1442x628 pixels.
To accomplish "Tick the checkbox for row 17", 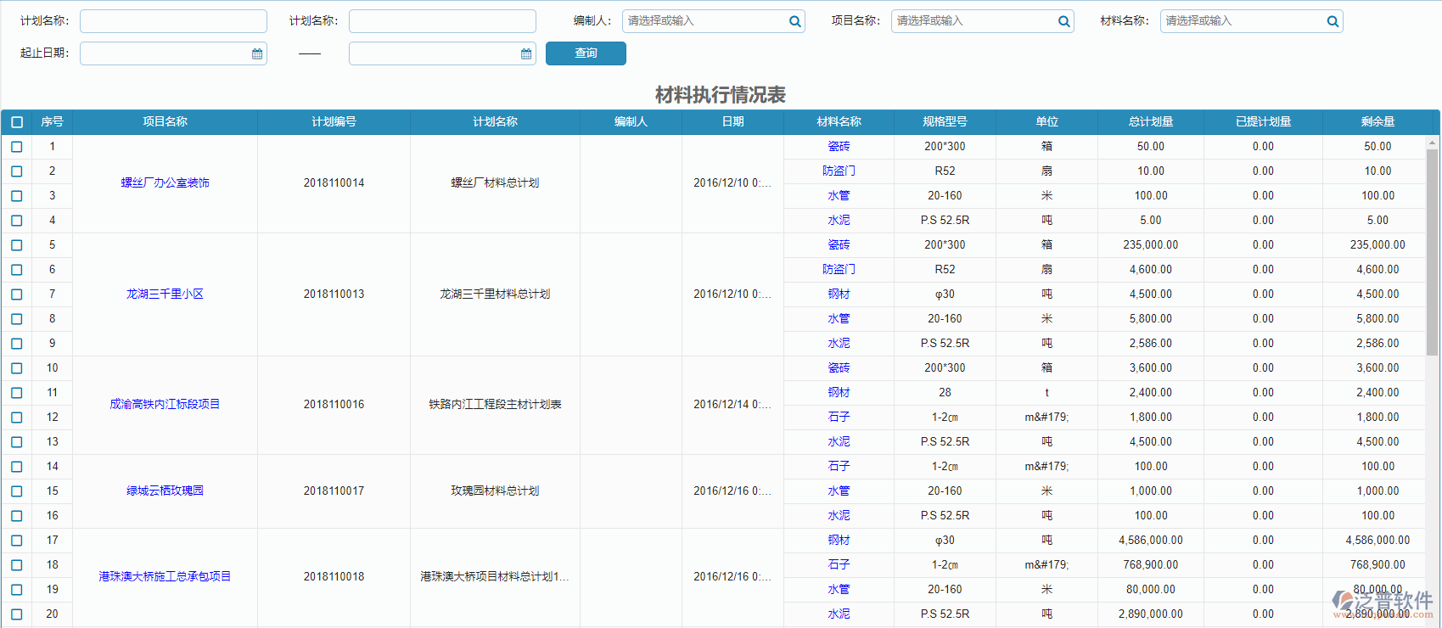I will pyautogui.click(x=17, y=541).
